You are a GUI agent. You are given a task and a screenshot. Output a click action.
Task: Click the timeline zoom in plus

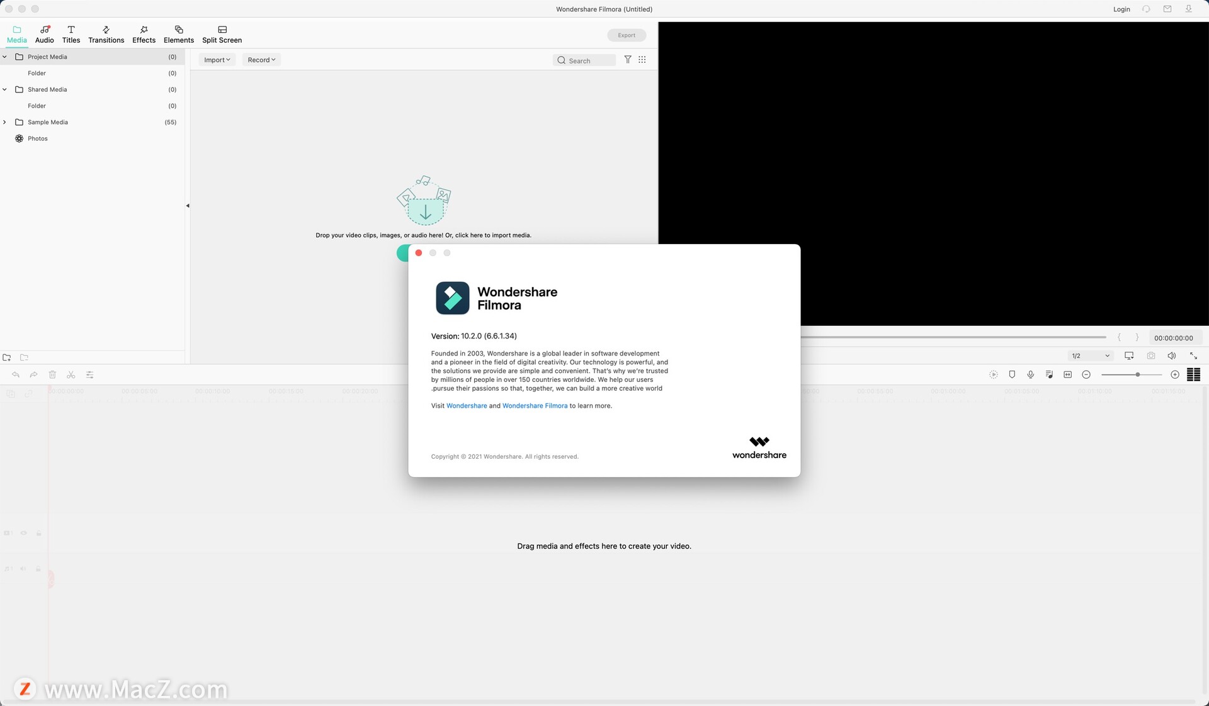click(1175, 374)
